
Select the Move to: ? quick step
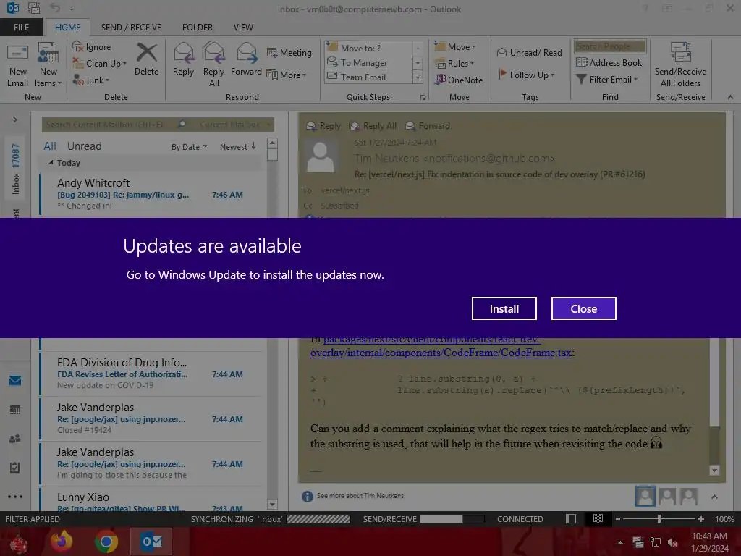[x=369, y=48]
